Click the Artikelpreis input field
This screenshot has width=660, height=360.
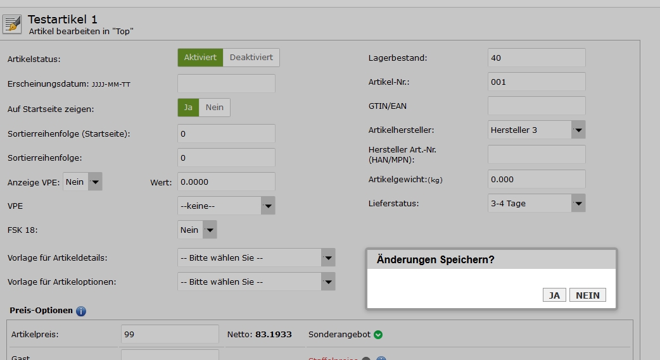tap(169, 334)
